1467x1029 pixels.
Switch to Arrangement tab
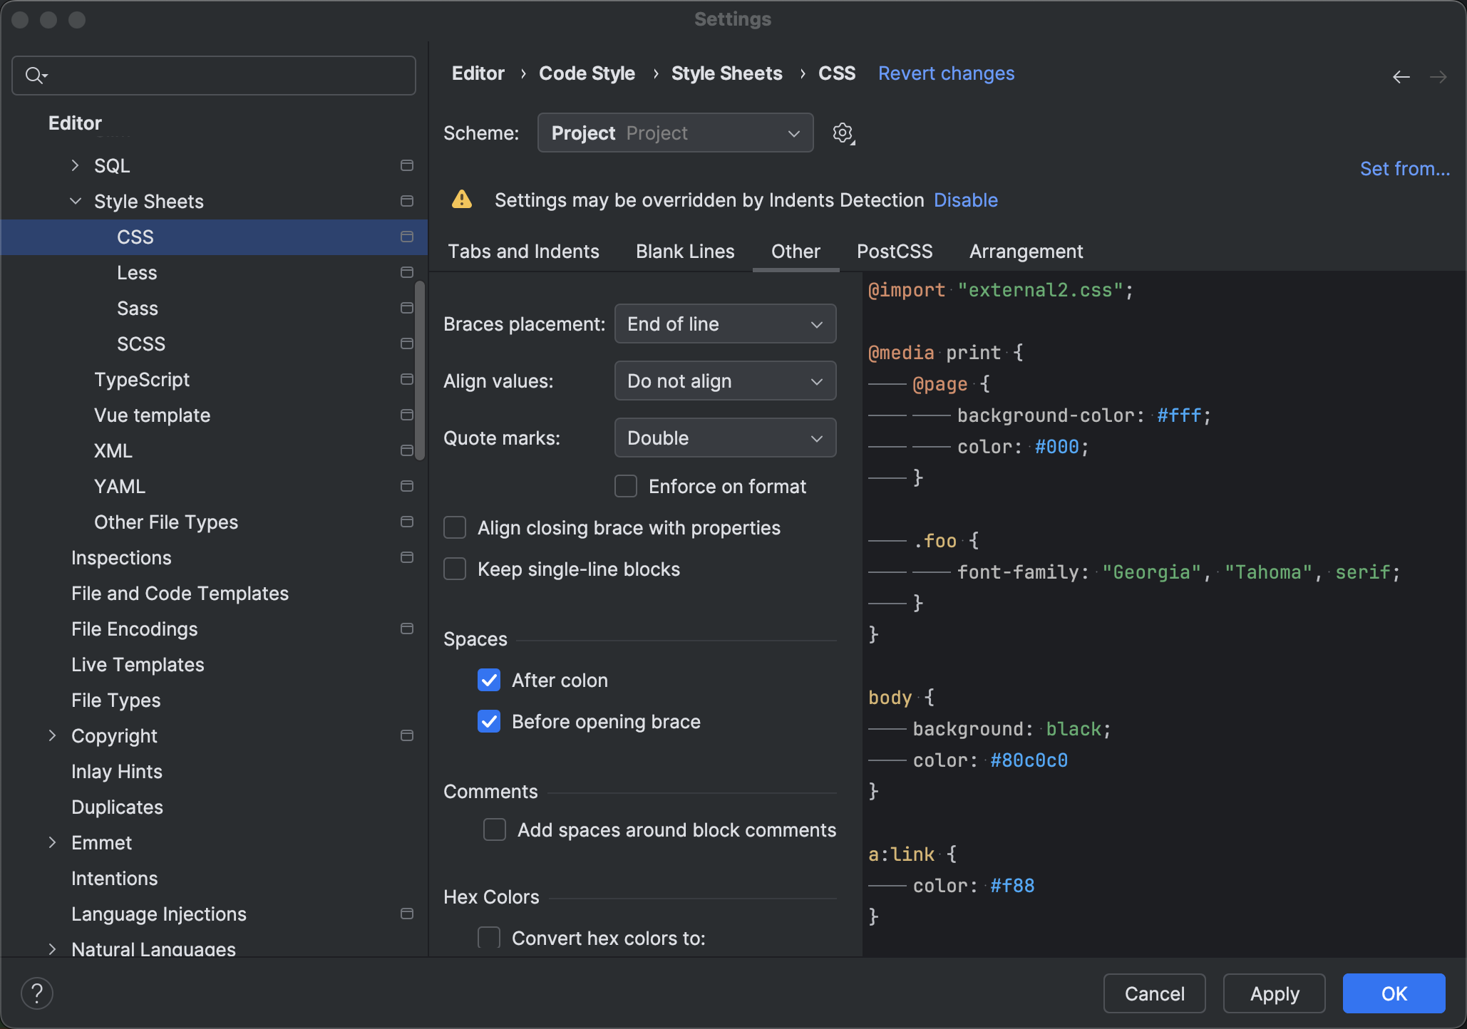tap(1026, 251)
